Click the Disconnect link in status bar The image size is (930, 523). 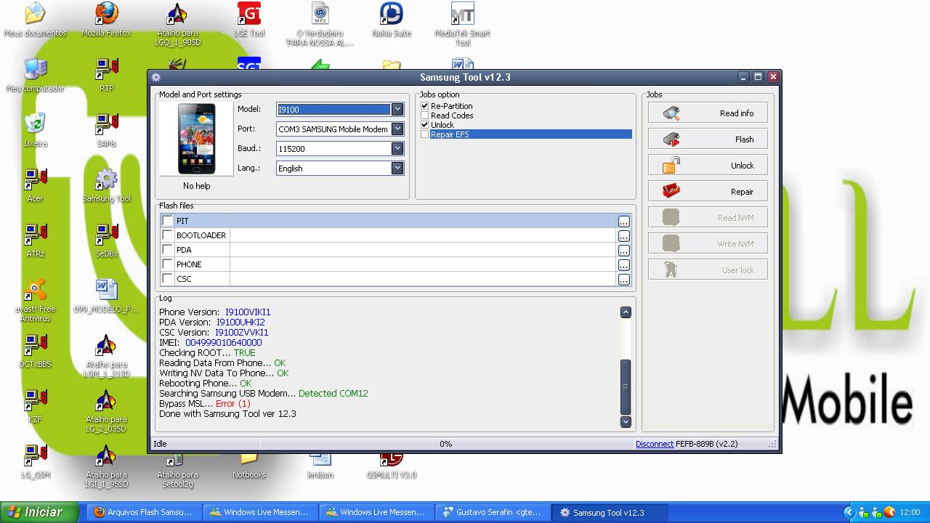655,444
